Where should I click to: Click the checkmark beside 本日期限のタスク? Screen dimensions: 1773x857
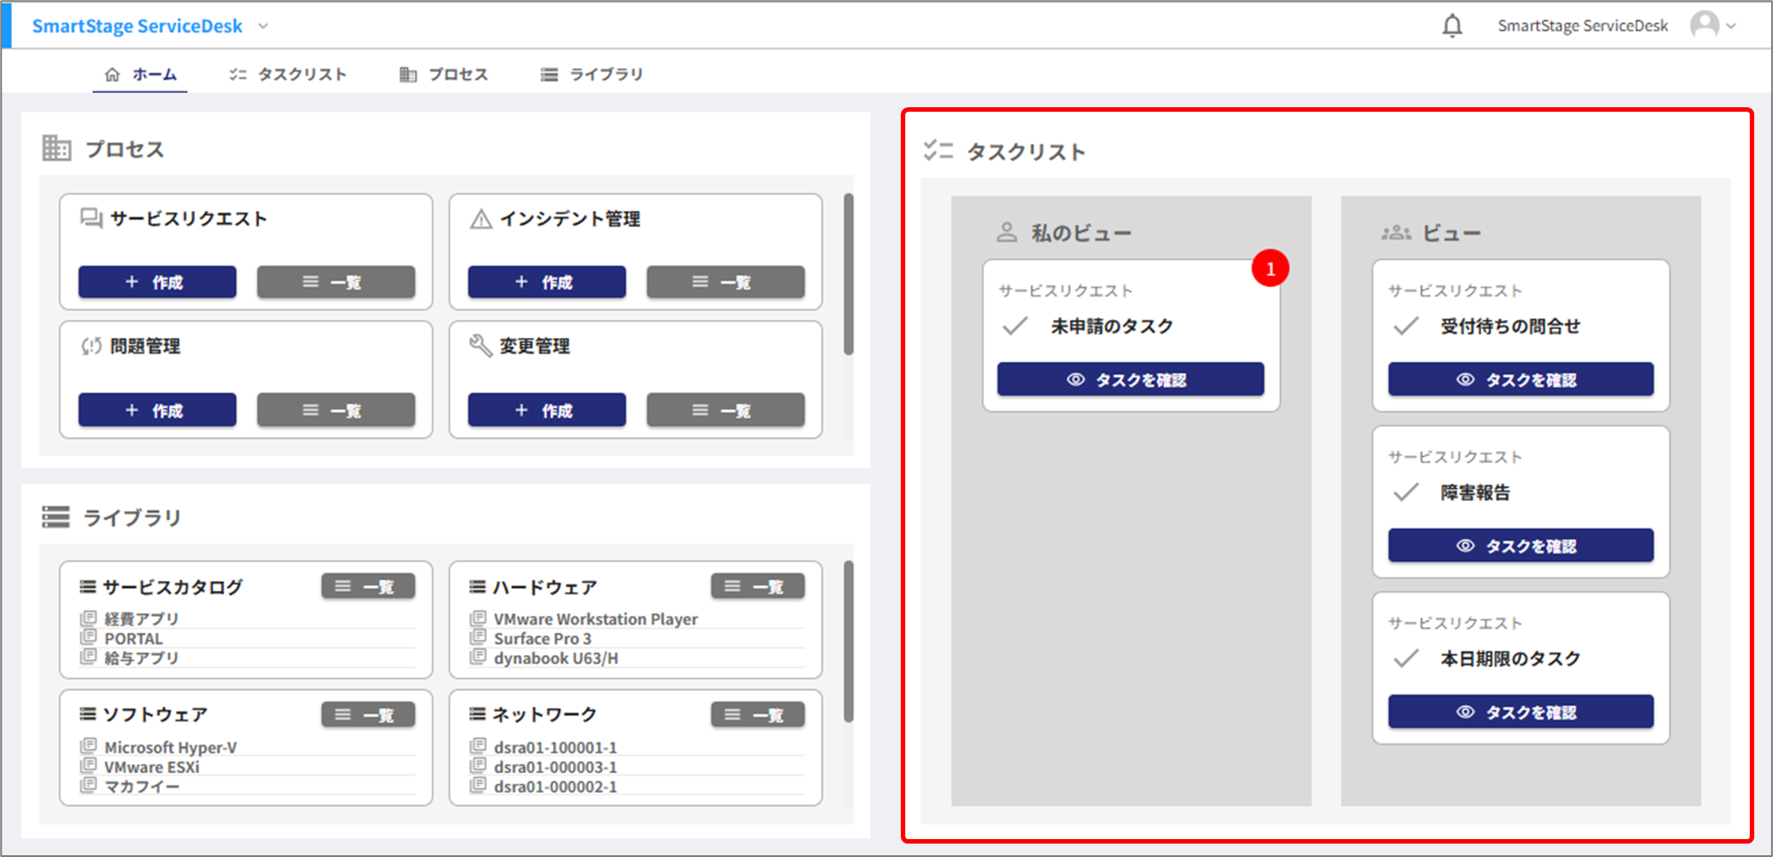(x=1406, y=659)
